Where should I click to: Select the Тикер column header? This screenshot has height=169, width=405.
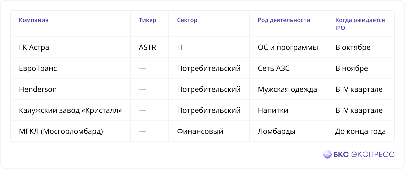(147, 20)
